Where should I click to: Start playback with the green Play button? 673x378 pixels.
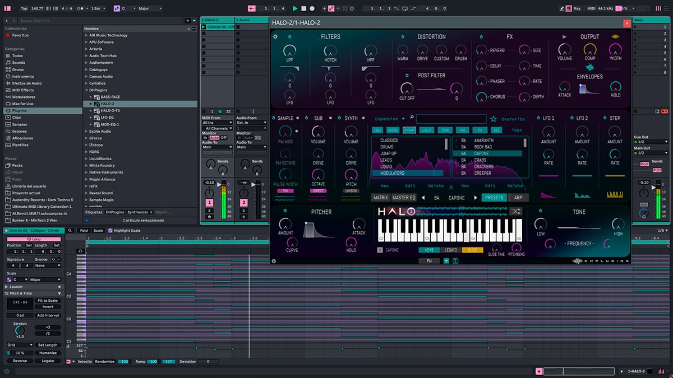point(295,8)
